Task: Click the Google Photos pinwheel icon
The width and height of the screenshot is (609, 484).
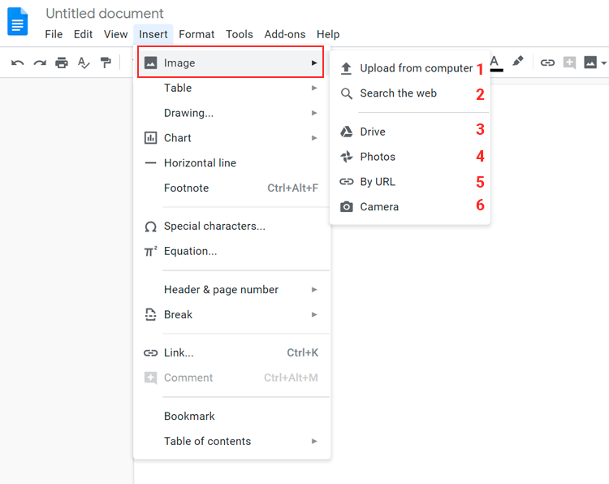Action: coord(347,157)
